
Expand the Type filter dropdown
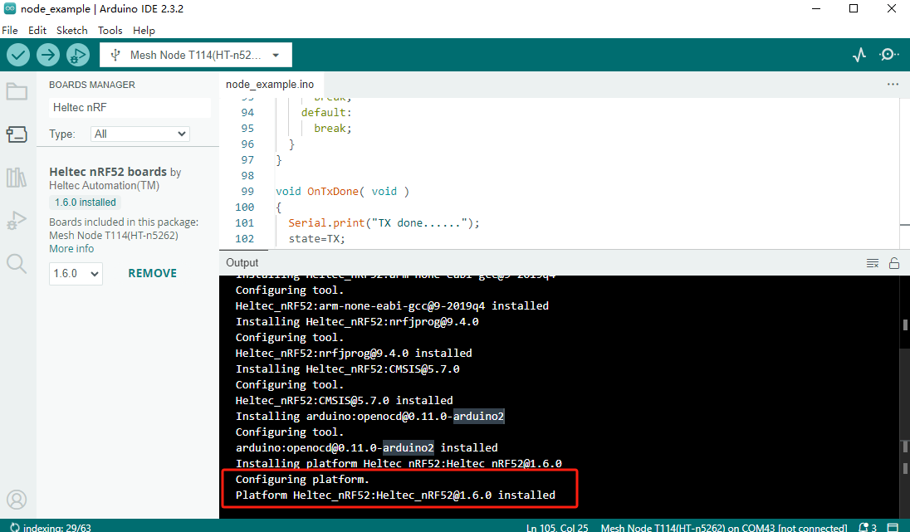pyautogui.click(x=140, y=134)
